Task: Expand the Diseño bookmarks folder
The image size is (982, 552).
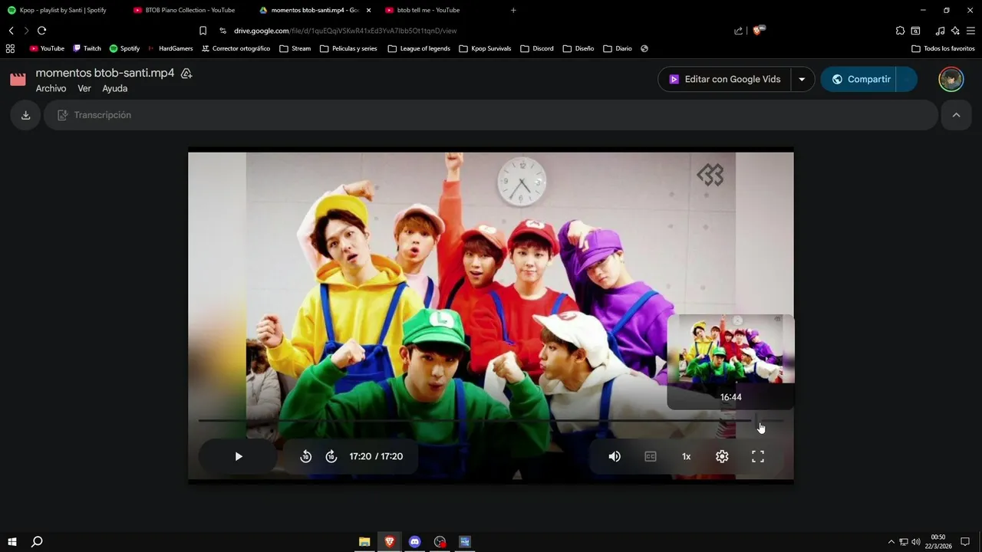Action: pyautogui.click(x=578, y=48)
